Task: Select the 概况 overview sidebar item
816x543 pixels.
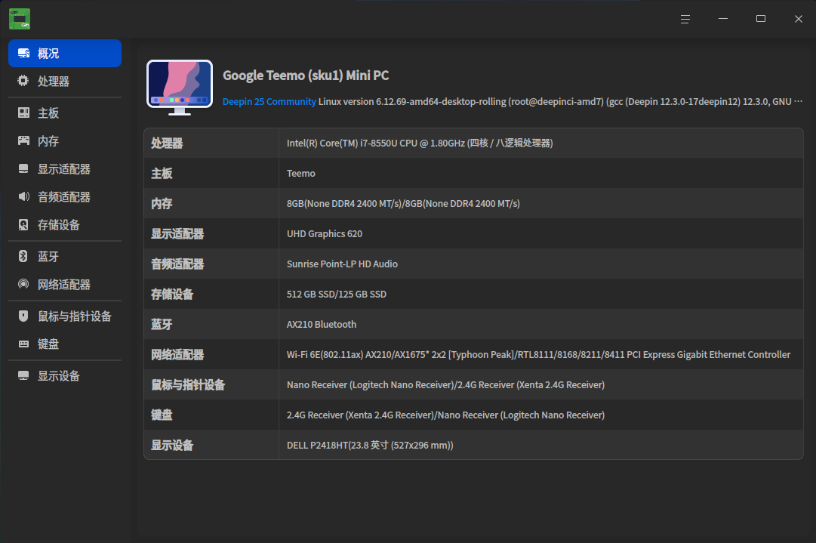Action: [x=65, y=54]
